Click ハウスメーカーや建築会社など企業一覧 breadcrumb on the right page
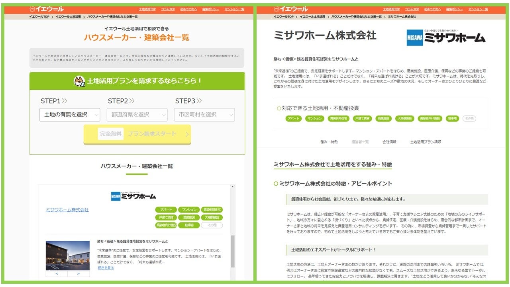The image size is (510, 287). [356, 17]
